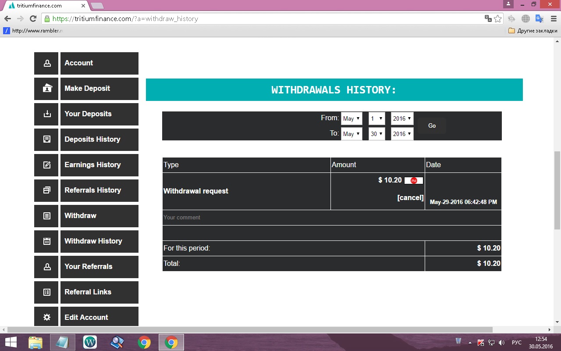The image size is (561, 351).
Task: Open the Chrome hamburger menu
Action: (553, 18)
